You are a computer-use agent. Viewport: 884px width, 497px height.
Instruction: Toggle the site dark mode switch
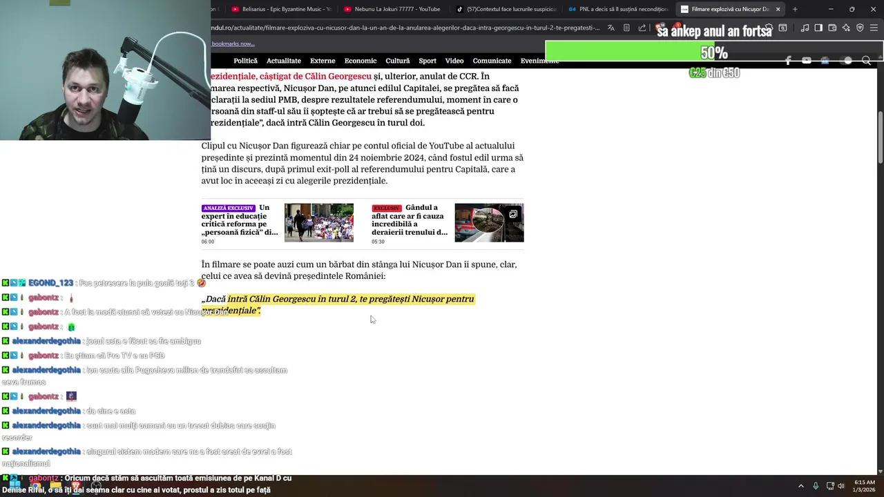point(845,61)
